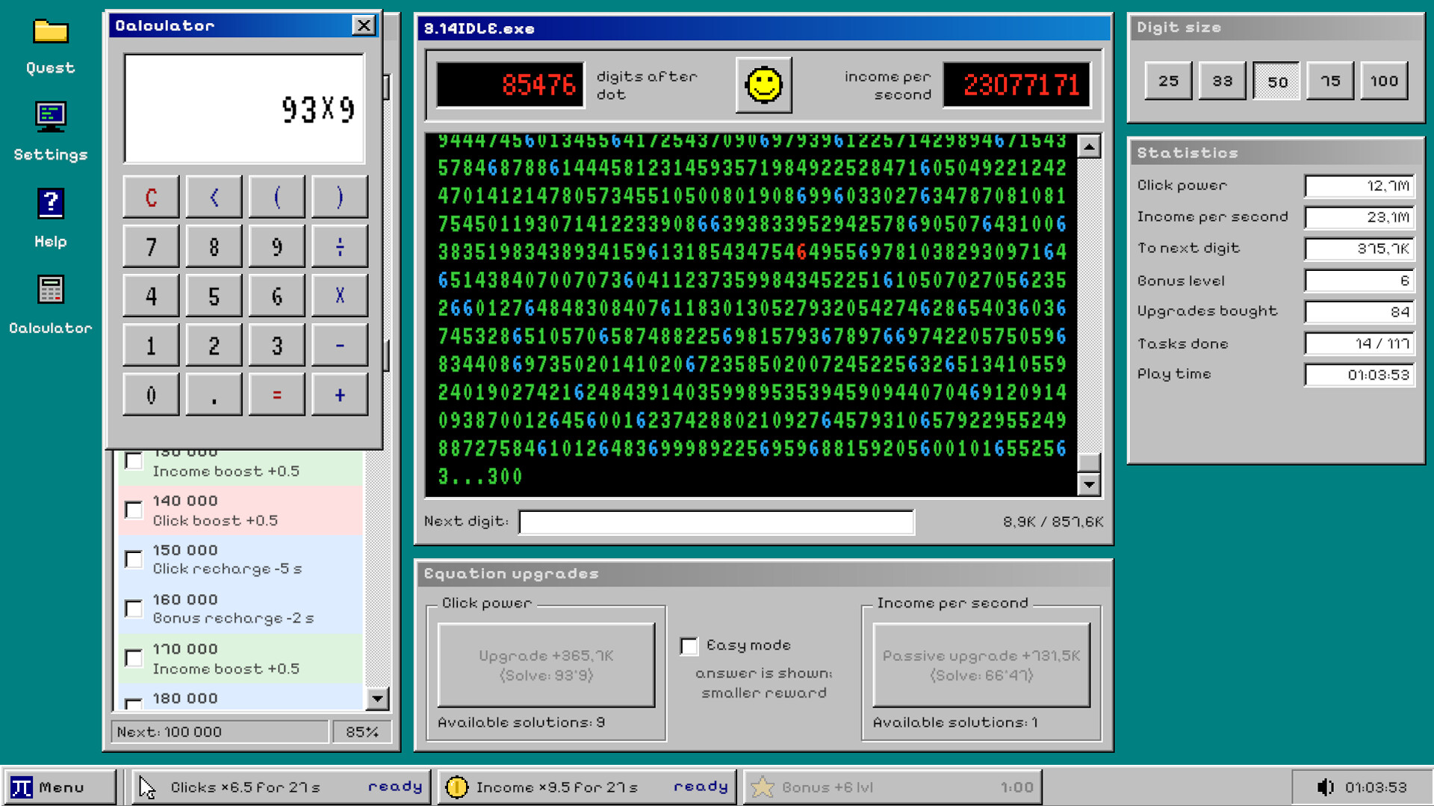Click the cursor icon for Clicks boost
Screen dimensions: 1434x806
(147, 787)
